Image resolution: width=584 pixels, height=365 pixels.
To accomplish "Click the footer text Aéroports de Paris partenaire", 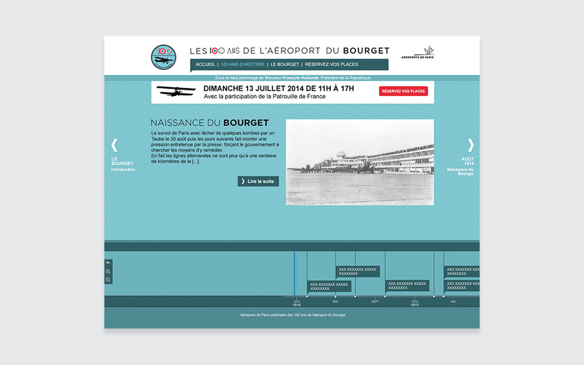I will click(293, 315).
